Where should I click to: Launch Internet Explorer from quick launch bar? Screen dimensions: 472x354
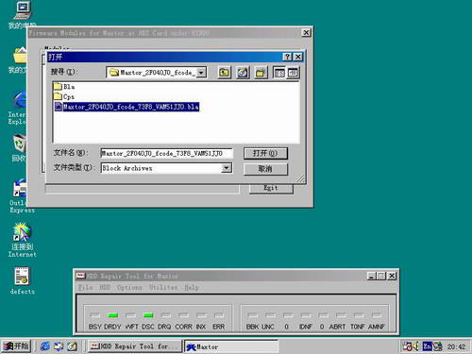[x=45, y=346]
